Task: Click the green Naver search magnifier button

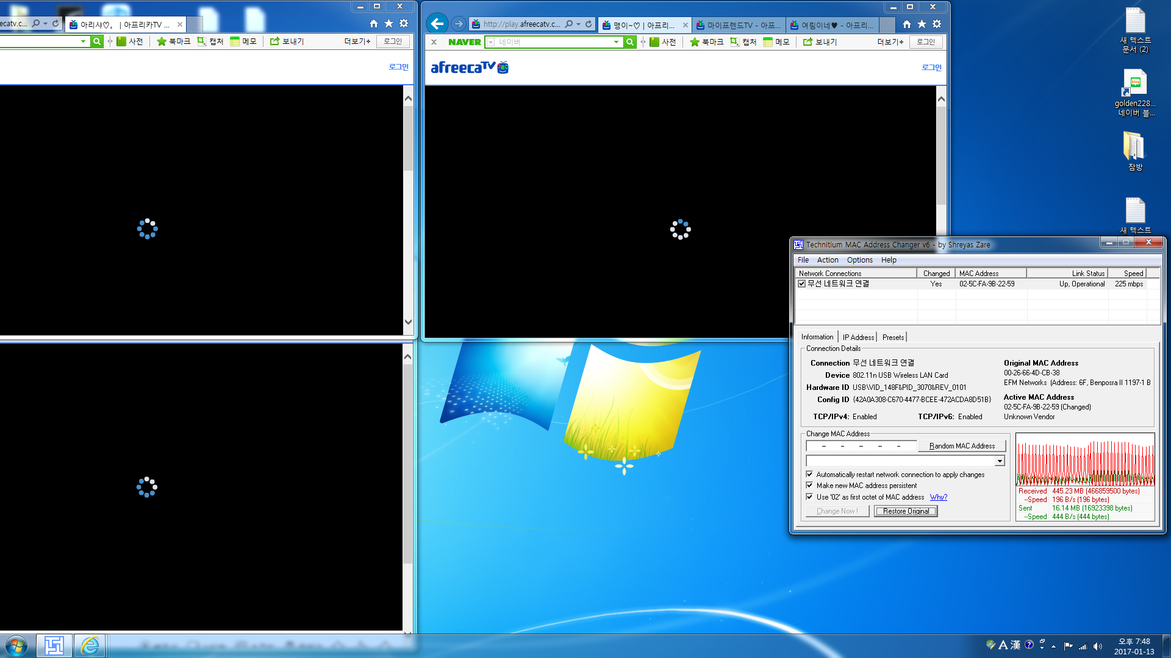Action: pos(630,41)
